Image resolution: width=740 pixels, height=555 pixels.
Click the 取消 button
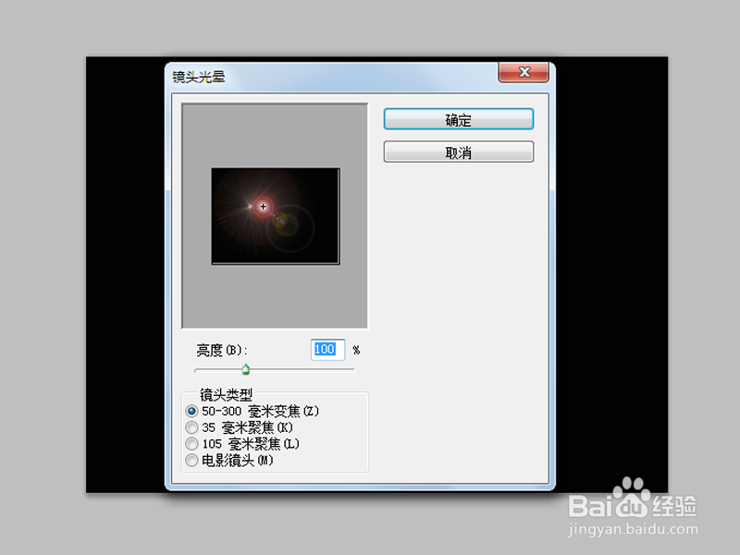(x=458, y=152)
